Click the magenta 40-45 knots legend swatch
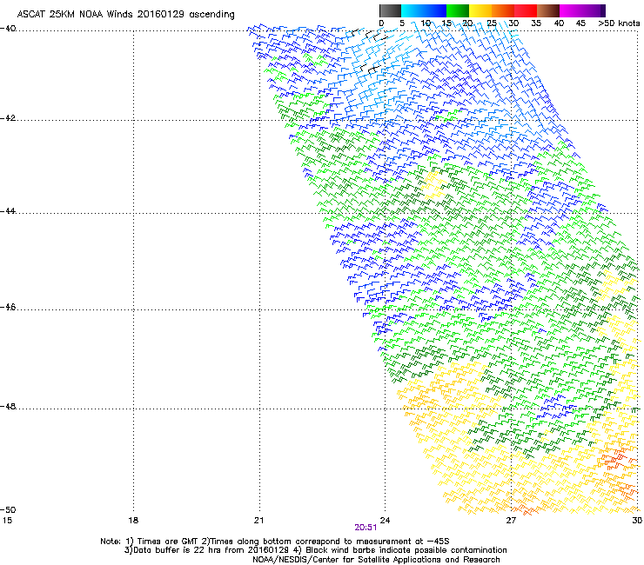Viewport: 644px width, 565px height. tap(571, 11)
